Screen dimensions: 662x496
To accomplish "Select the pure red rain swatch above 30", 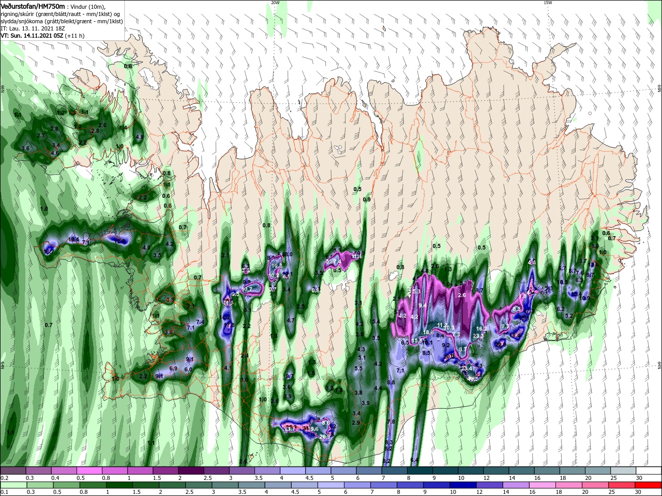I will pyautogui.click(x=649, y=485).
